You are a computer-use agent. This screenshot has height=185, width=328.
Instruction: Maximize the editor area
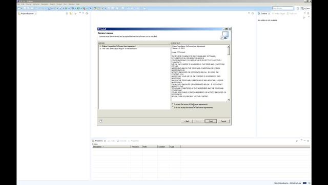point(253,13)
